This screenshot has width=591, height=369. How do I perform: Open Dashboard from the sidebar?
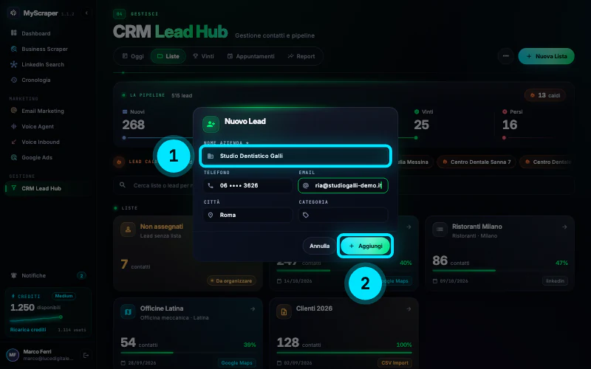tap(35, 33)
